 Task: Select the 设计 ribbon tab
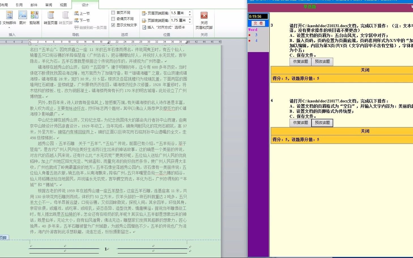pyautogui.click(x=85, y=5)
